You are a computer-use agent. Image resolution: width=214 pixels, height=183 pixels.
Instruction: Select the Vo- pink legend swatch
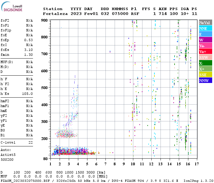click(x=205, y=46)
